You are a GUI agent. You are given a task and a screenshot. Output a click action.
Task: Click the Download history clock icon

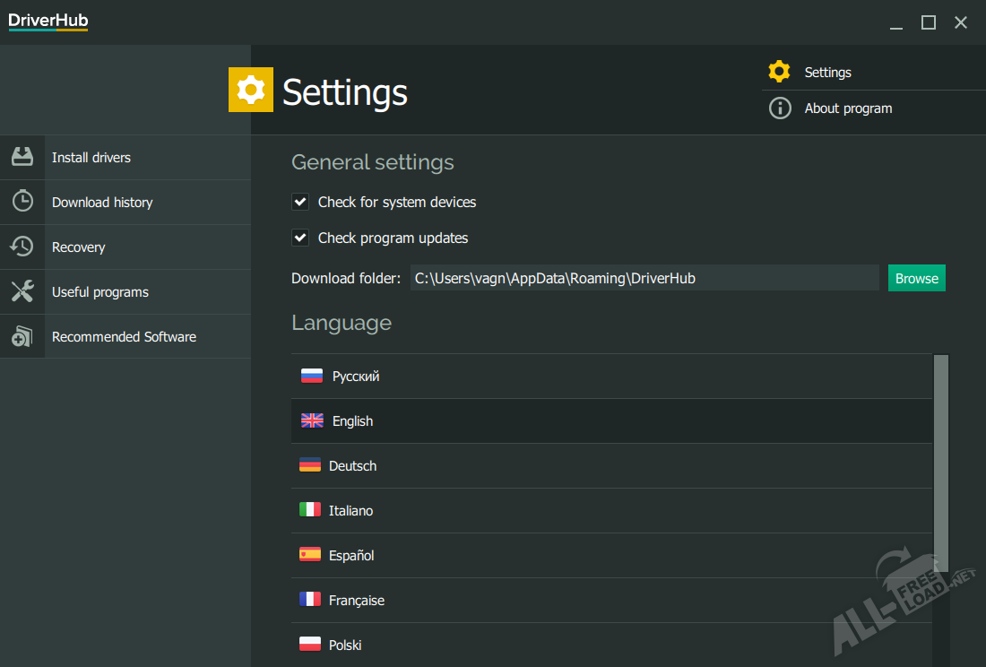[22, 202]
